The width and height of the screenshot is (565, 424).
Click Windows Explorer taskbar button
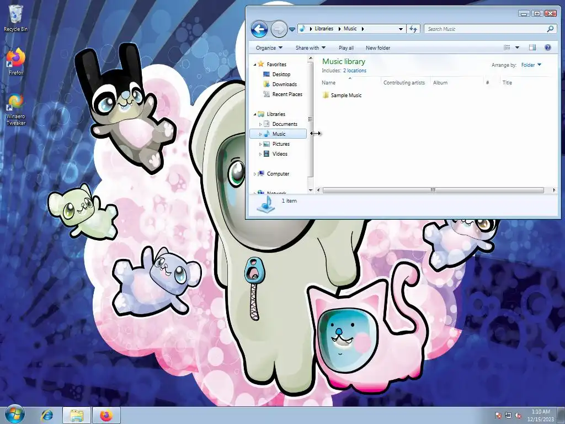[77, 415]
